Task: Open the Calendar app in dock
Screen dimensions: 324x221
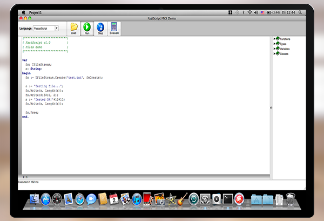Action: tap(114, 200)
